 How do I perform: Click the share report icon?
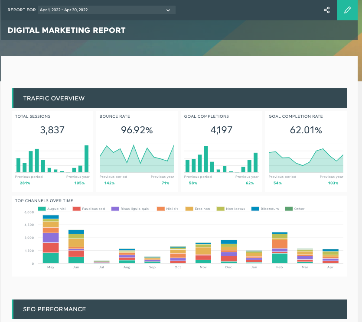[x=327, y=10]
